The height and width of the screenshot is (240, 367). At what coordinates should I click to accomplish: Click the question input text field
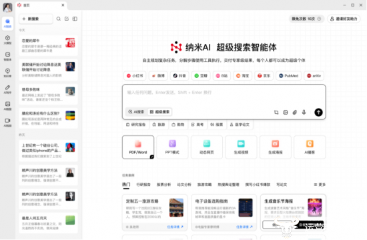click(224, 97)
